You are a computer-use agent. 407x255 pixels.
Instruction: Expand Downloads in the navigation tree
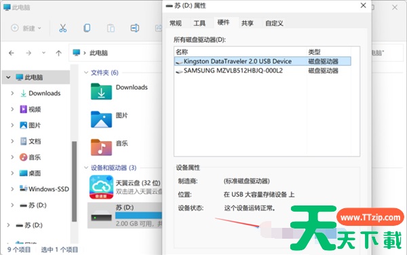(x=12, y=93)
